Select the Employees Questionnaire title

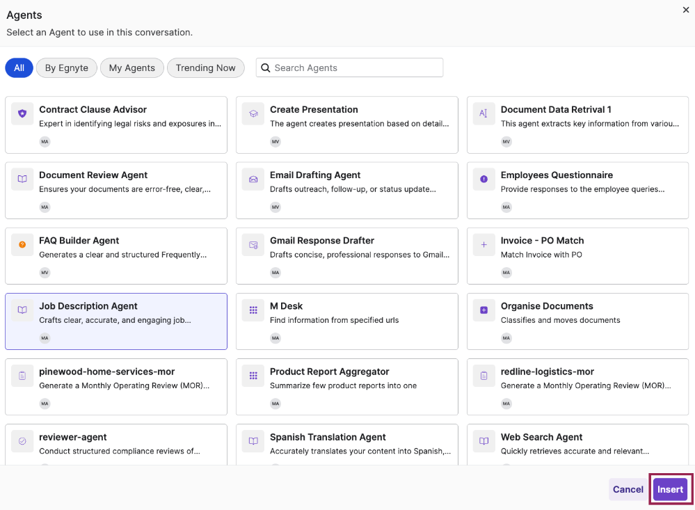(x=557, y=175)
